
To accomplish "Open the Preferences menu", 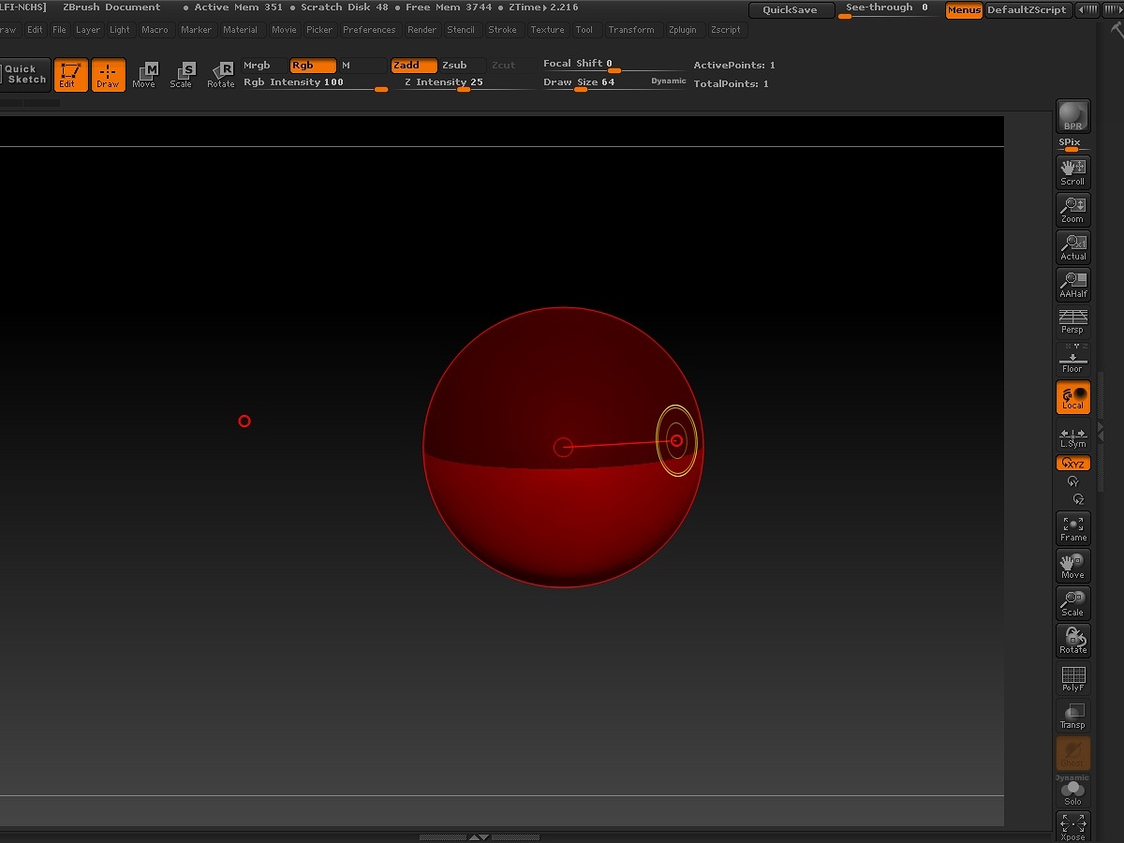I will pyautogui.click(x=369, y=30).
